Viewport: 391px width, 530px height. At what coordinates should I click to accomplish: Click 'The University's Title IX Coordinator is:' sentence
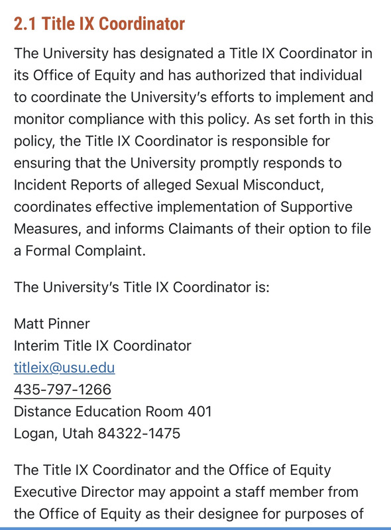click(142, 287)
